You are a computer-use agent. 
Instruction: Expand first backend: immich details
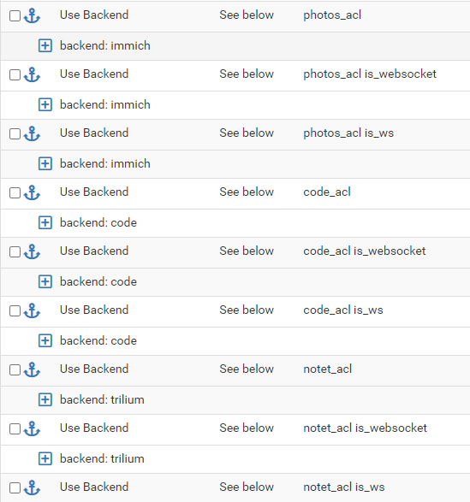[x=45, y=45]
